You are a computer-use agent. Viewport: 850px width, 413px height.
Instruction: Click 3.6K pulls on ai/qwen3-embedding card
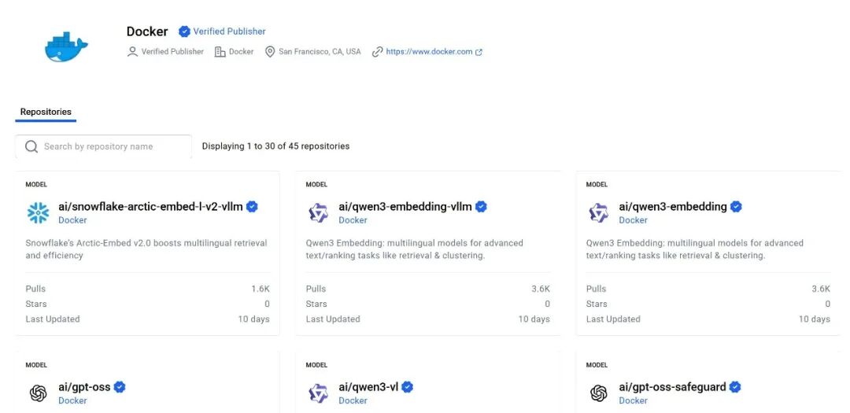tap(821, 289)
